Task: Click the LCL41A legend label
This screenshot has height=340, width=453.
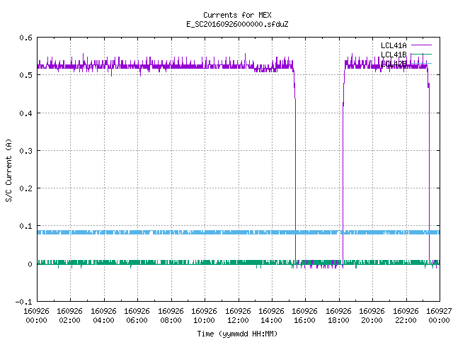Action: (394, 45)
